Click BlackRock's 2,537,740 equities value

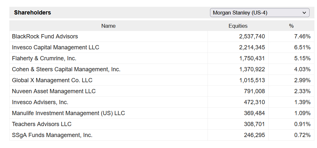252,36
